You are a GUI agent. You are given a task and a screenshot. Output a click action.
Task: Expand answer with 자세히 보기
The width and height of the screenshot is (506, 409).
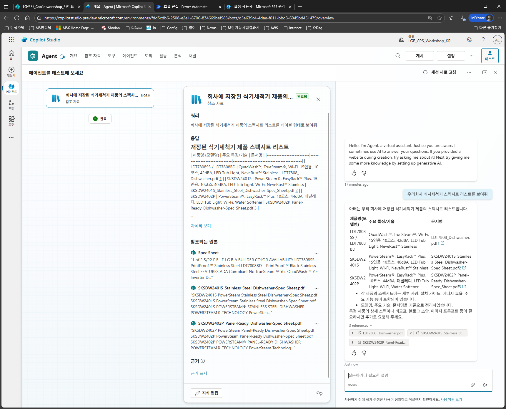(x=201, y=226)
